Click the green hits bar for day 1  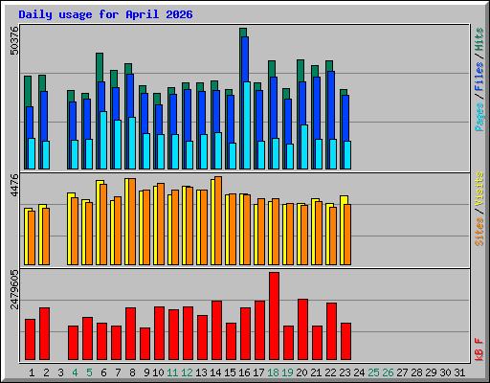click(x=28, y=91)
